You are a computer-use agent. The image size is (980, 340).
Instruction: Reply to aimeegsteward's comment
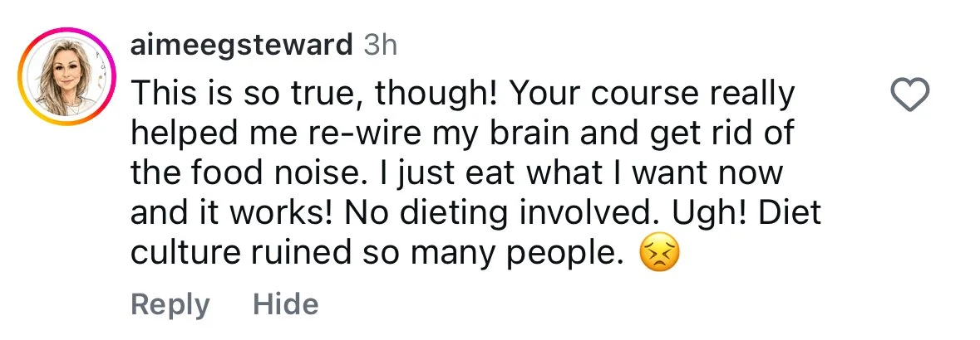pyautogui.click(x=170, y=305)
